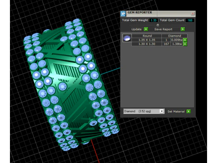Click the Total Gem Count value 168

pyautogui.click(x=190, y=20)
